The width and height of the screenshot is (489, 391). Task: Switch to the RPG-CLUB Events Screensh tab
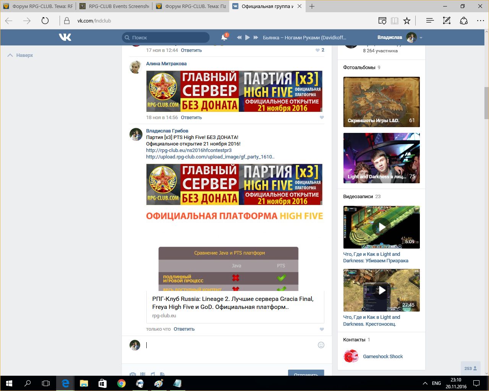(114, 6)
